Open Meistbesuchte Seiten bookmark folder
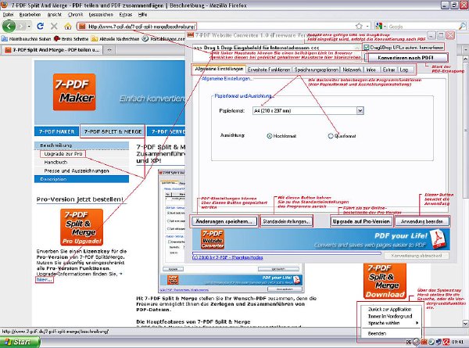The height and width of the screenshot is (348, 469). pos(27,39)
